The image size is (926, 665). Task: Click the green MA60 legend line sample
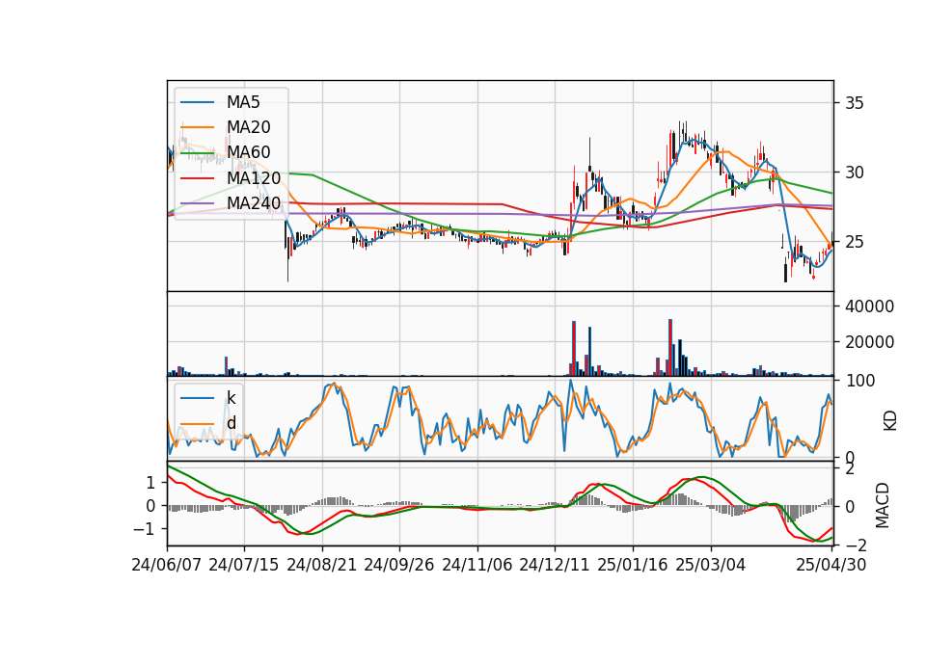tap(197, 153)
